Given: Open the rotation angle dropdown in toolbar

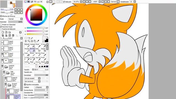Looking at the screenshot, I should [x=100, y=2].
